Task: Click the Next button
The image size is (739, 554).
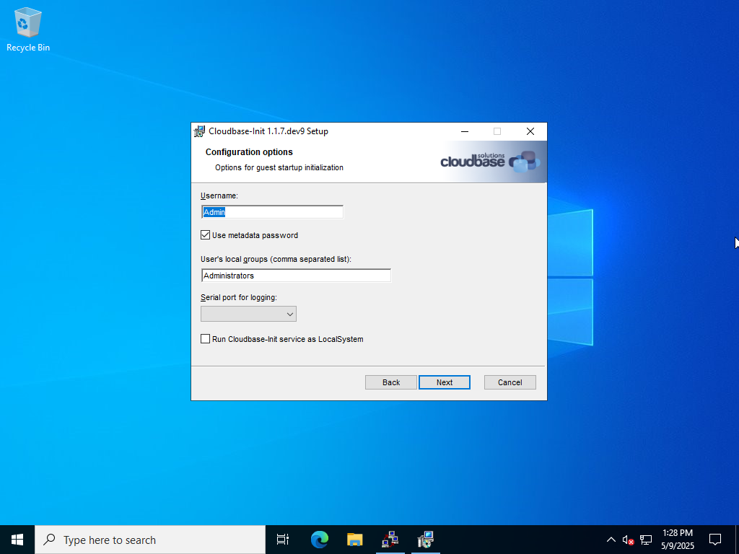Action: 445,382
